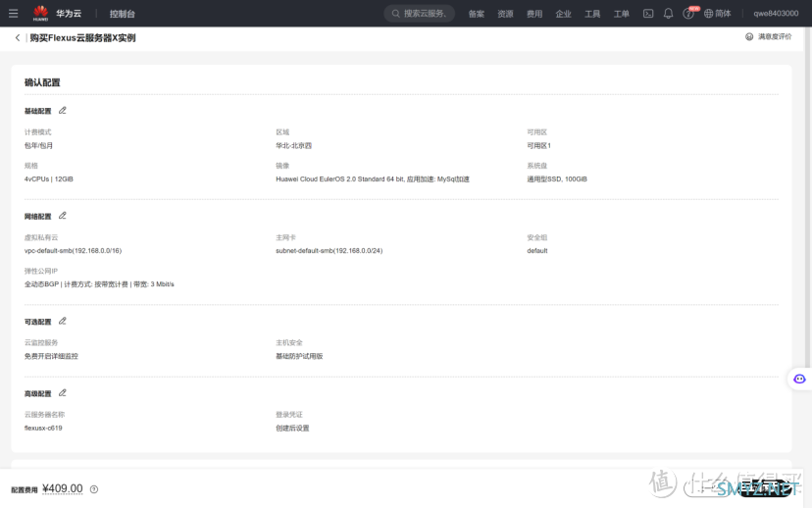Open the help icon with NEW badge
This screenshot has height=508, width=812.
tap(688, 14)
